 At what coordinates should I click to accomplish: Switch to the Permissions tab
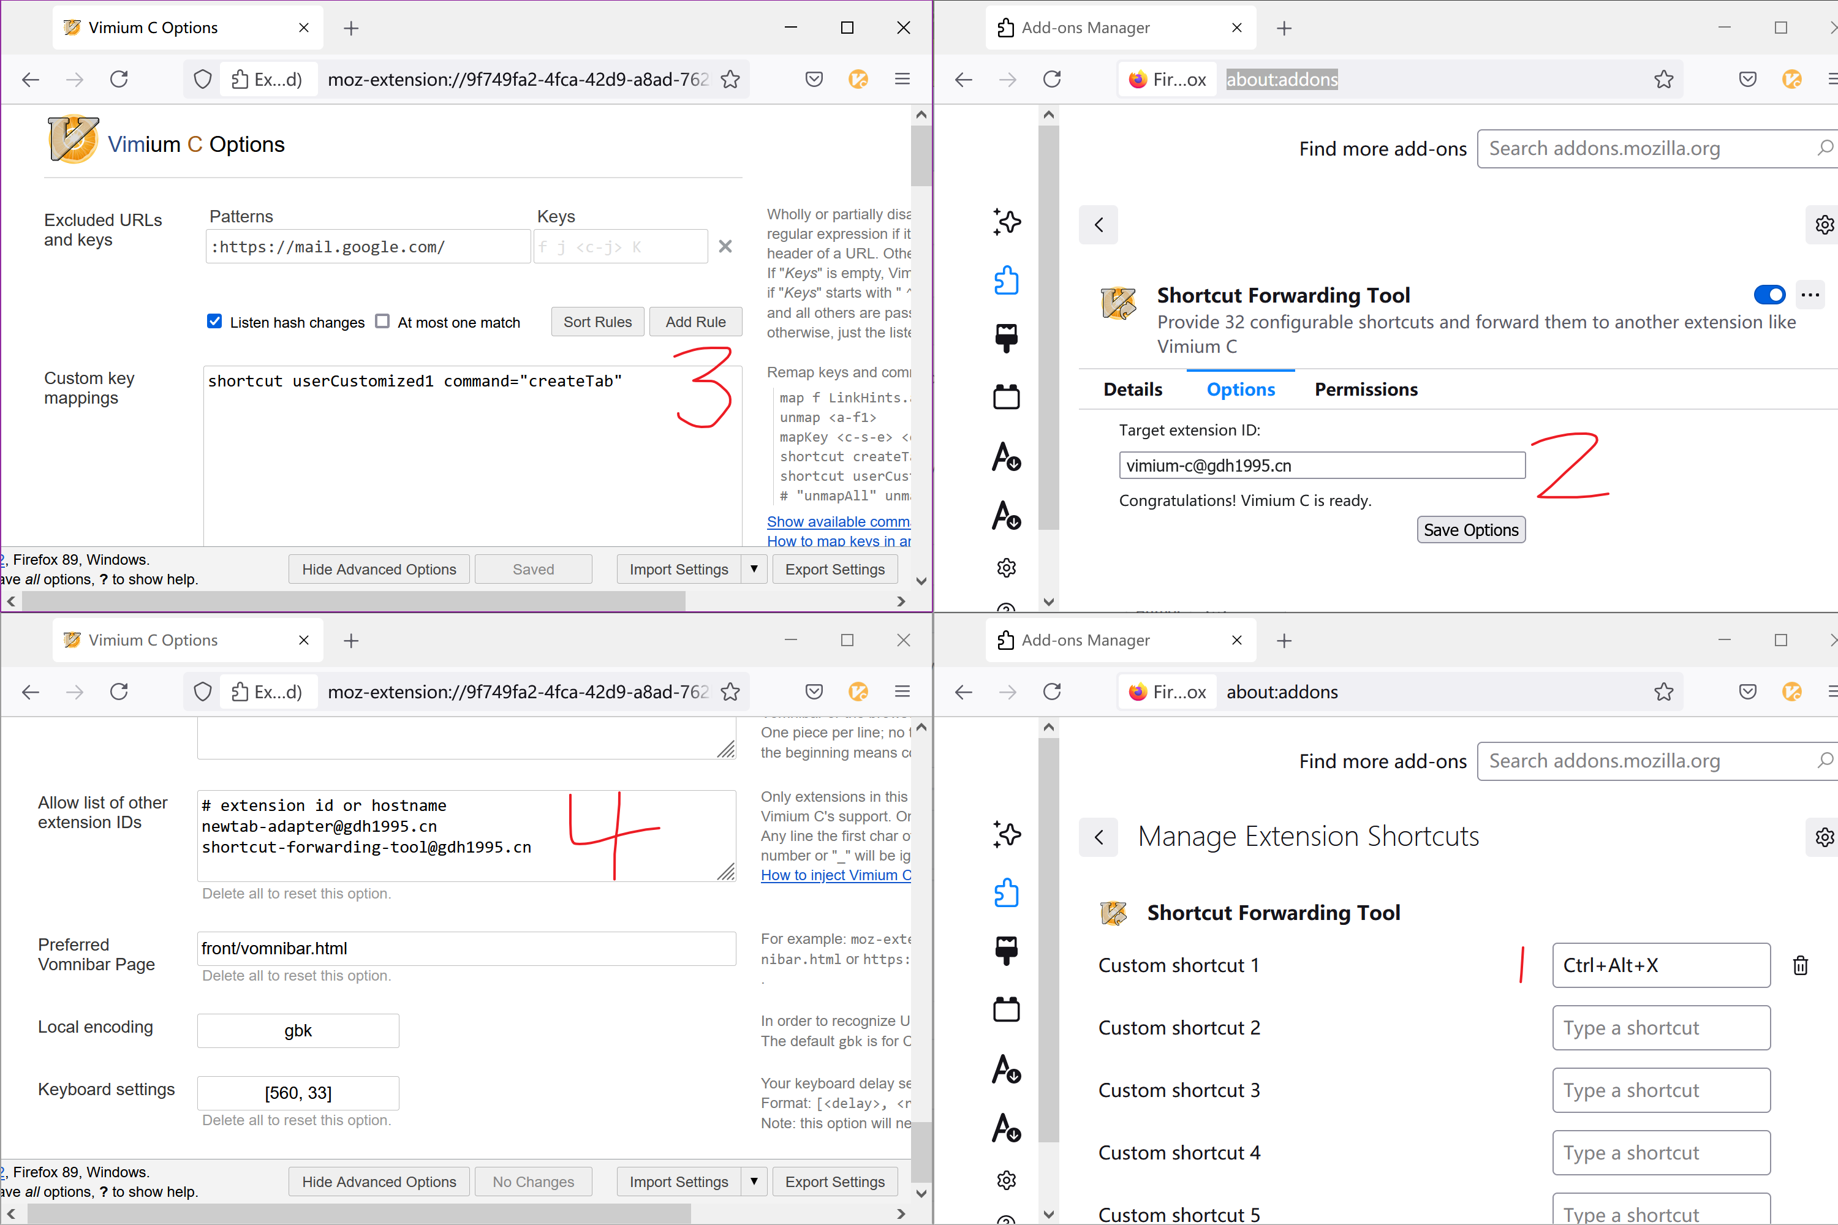click(x=1365, y=389)
